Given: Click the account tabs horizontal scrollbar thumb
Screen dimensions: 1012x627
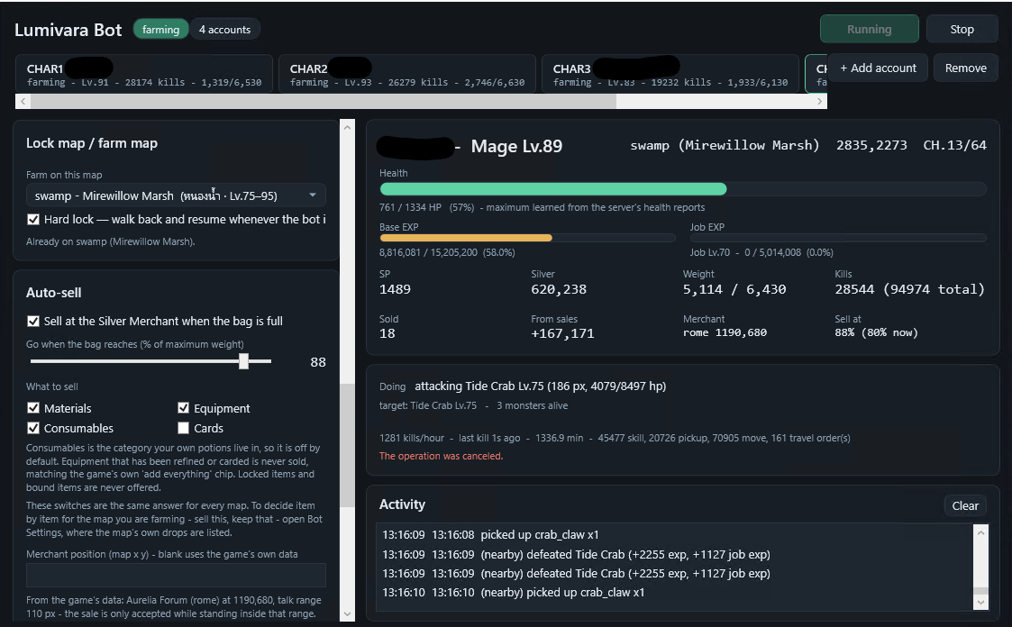Looking at the screenshot, I should 324,101.
